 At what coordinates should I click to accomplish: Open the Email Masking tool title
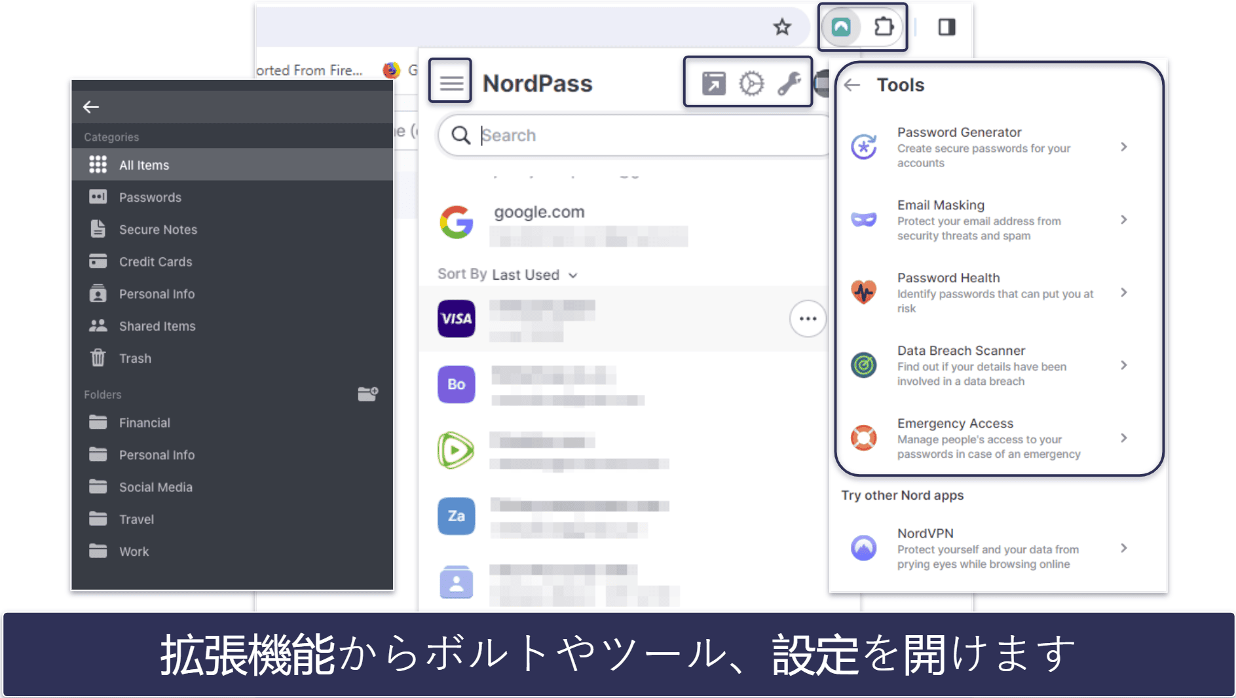[x=941, y=205]
